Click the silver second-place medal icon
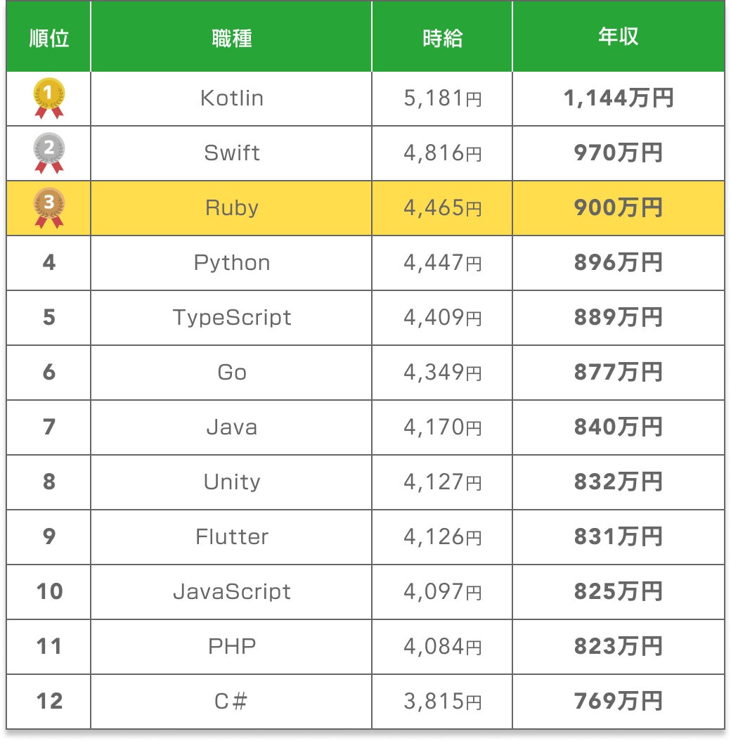Viewport: 731px width, 741px height. tap(49, 153)
